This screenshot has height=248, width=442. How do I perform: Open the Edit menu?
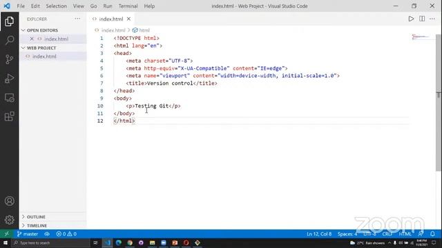[35, 6]
